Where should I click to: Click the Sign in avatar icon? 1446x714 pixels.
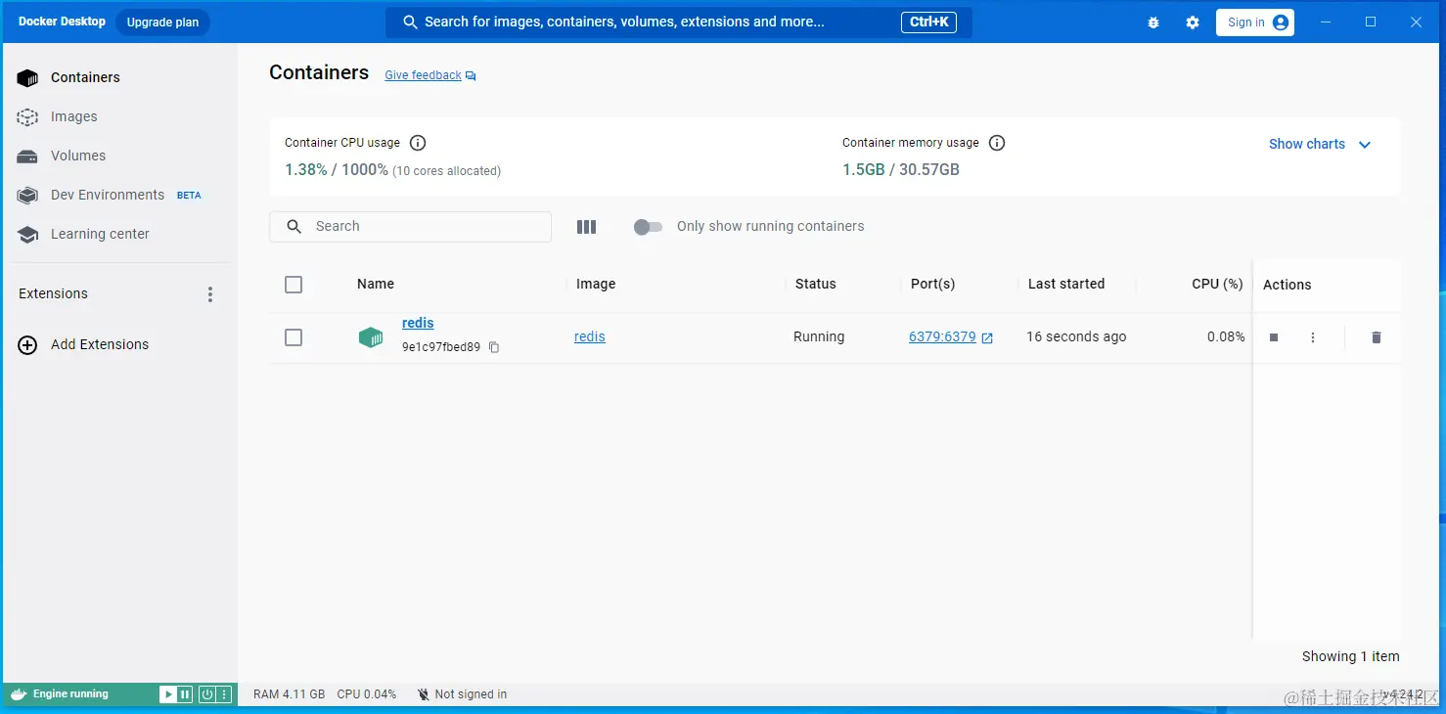(1281, 22)
